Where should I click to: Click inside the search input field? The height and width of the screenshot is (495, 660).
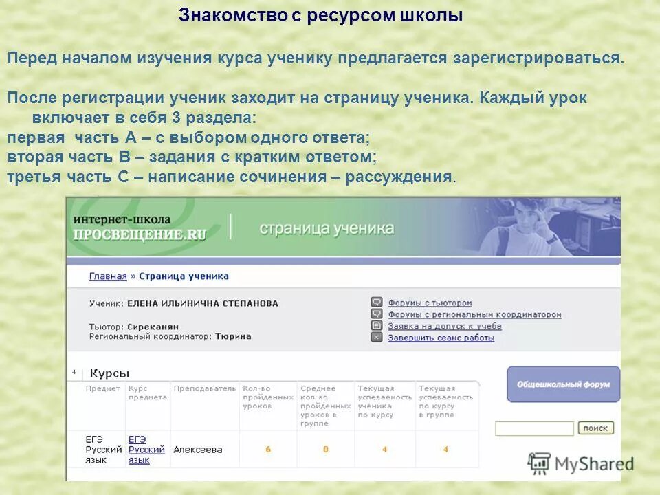coord(535,428)
